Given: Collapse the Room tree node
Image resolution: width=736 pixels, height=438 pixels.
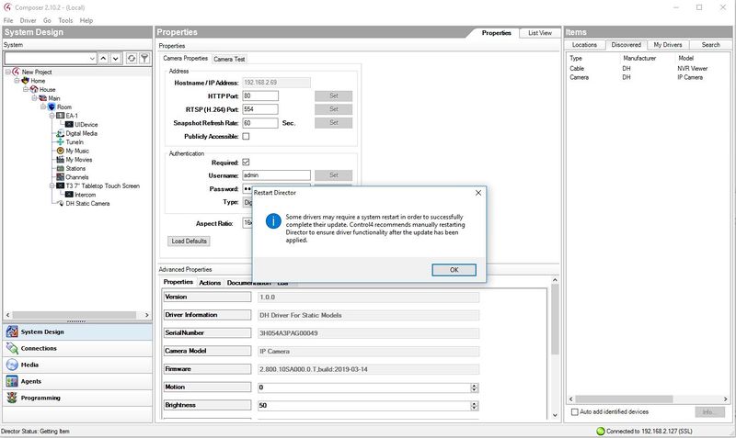Looking at the screenshot, I should (x=43, y=107).
